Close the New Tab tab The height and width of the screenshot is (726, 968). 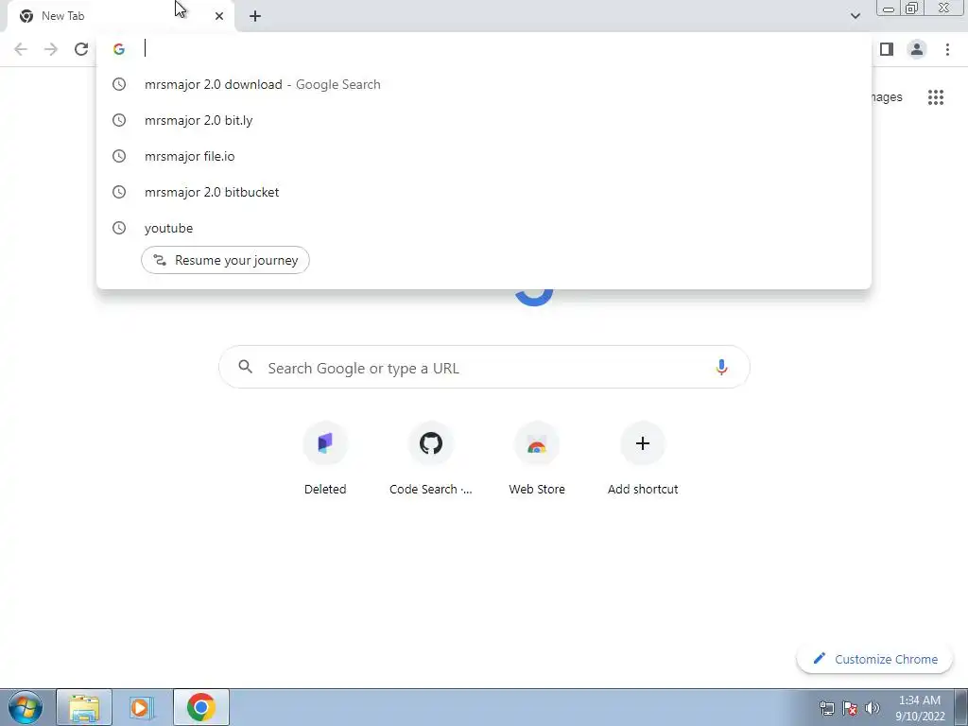[x=219, y=16]
